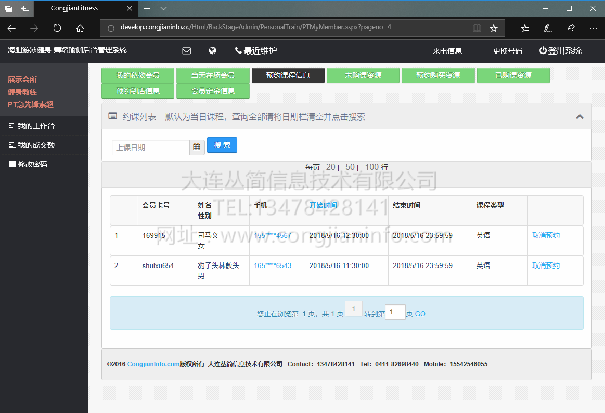Click start time 2018/5/16 11:30:00
The height and width of the screenshot is (413, 605).
(339, 265)
